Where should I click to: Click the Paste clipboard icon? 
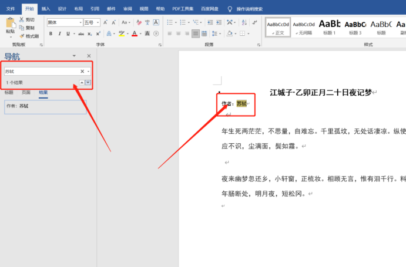pyautogui.click(x=11, y=22)
